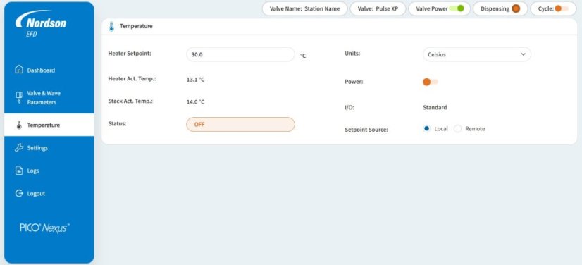
Task: Click the Valve Pulse XP pill
Action: tap(378, 8)
